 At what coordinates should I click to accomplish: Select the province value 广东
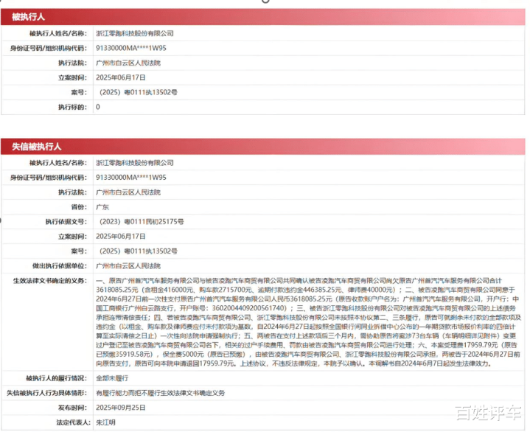click(x=102, y=207)
